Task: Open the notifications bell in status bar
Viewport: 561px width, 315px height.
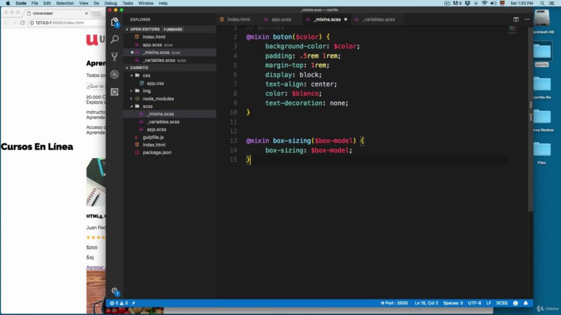Action: pos(526,303)
